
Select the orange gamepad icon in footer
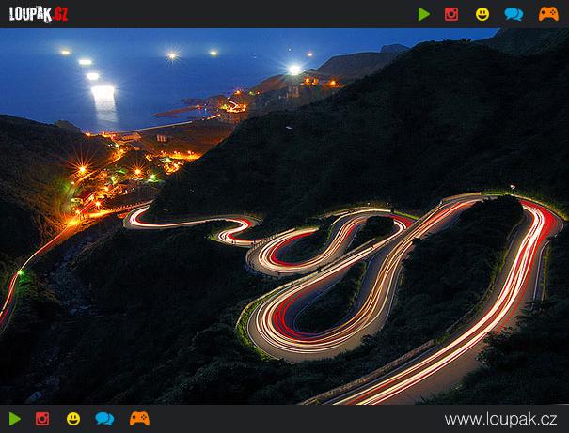(x=139, y=419)
